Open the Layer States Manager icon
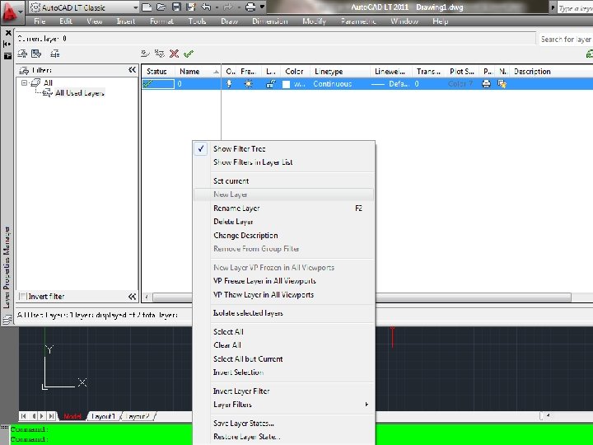The image size is (593, 445). tap(55, 54)
